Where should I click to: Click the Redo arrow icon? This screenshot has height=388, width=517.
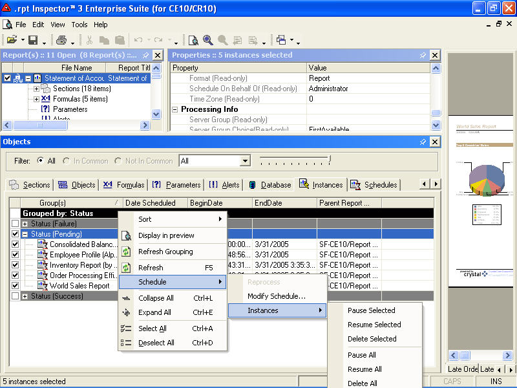[x=158, y=40]
